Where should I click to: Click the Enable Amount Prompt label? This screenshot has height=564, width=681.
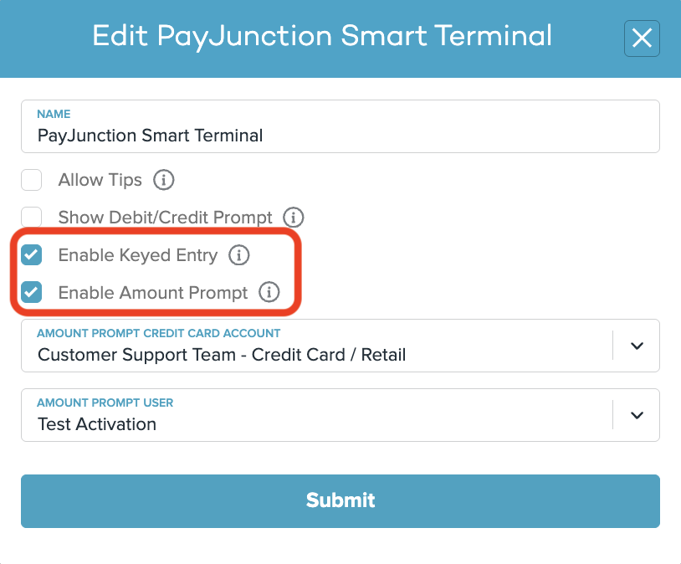coord(153,292)
